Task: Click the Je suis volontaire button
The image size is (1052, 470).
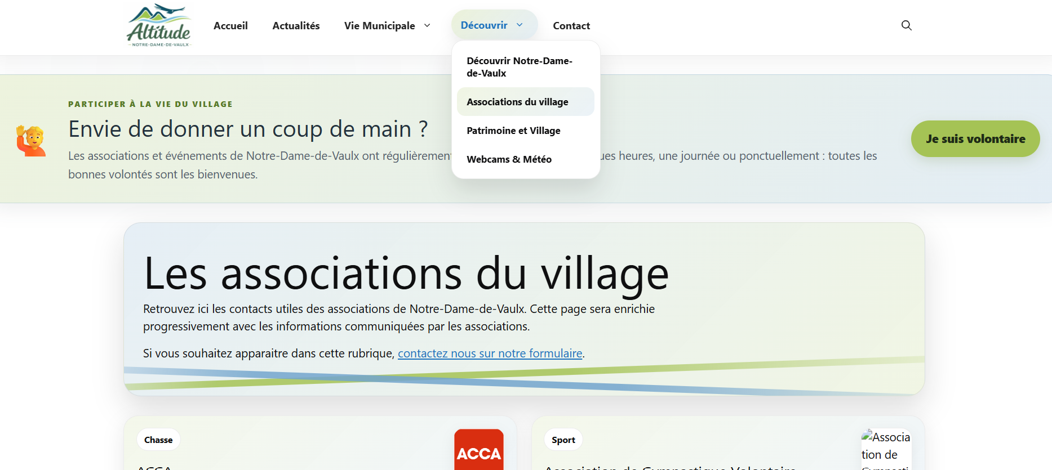Action: [975, 138]
